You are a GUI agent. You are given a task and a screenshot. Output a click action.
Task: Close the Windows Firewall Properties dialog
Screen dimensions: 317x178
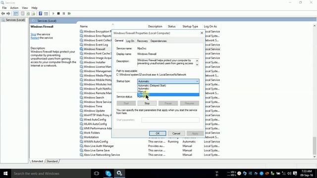[202, 33]
